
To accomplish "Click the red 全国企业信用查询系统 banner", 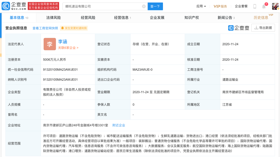I will click(43, 6).
